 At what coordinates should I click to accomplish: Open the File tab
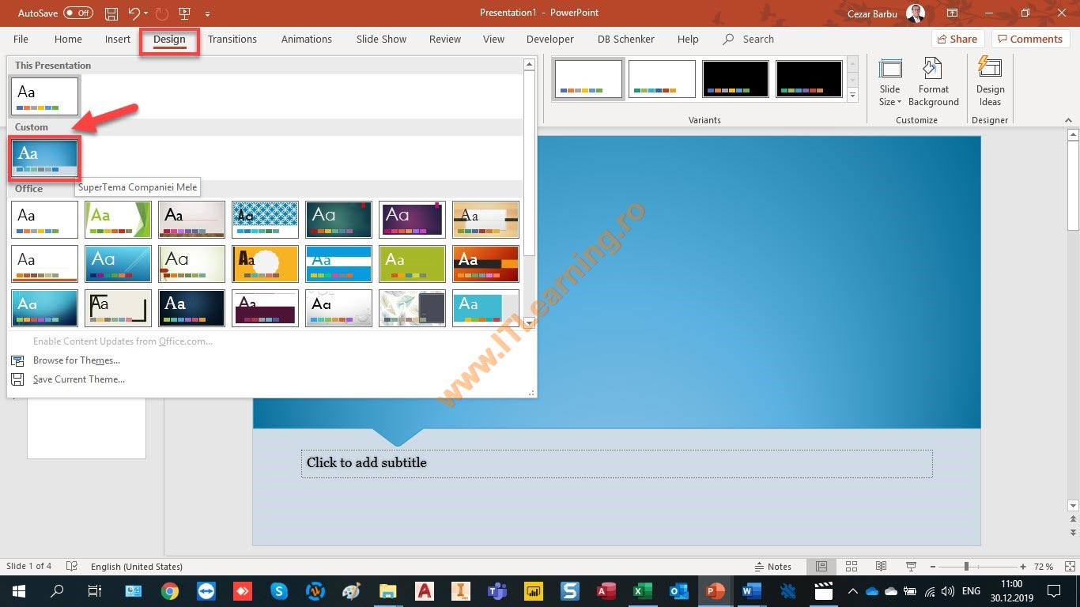tap(21, 39)
